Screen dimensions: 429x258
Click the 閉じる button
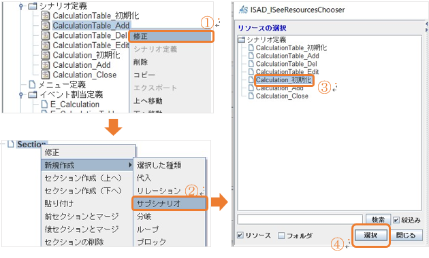click(406, 236)
